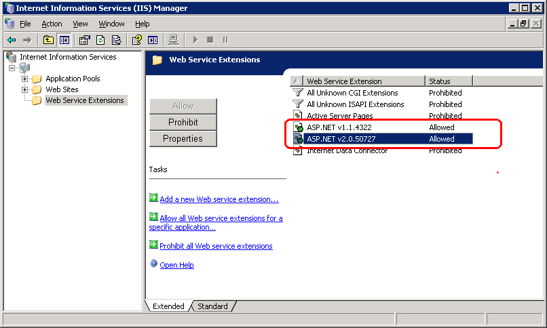Click the MMC console icon beside File menu
This screenshot has width=547, height=328.
point(10,24)
